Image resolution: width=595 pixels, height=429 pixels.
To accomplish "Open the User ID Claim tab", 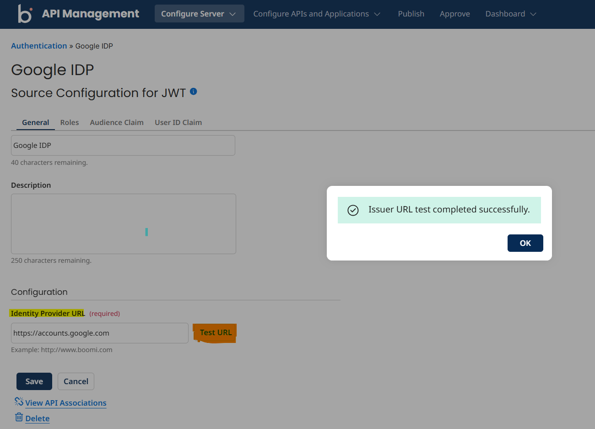I will pos(178,122).
